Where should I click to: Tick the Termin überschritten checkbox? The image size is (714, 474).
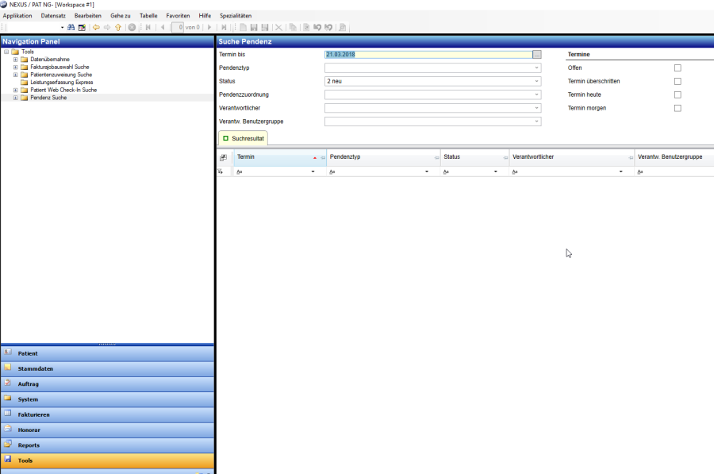(x=678, y=82)
